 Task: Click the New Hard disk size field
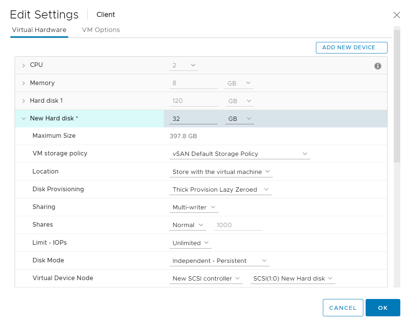(193, 119)
